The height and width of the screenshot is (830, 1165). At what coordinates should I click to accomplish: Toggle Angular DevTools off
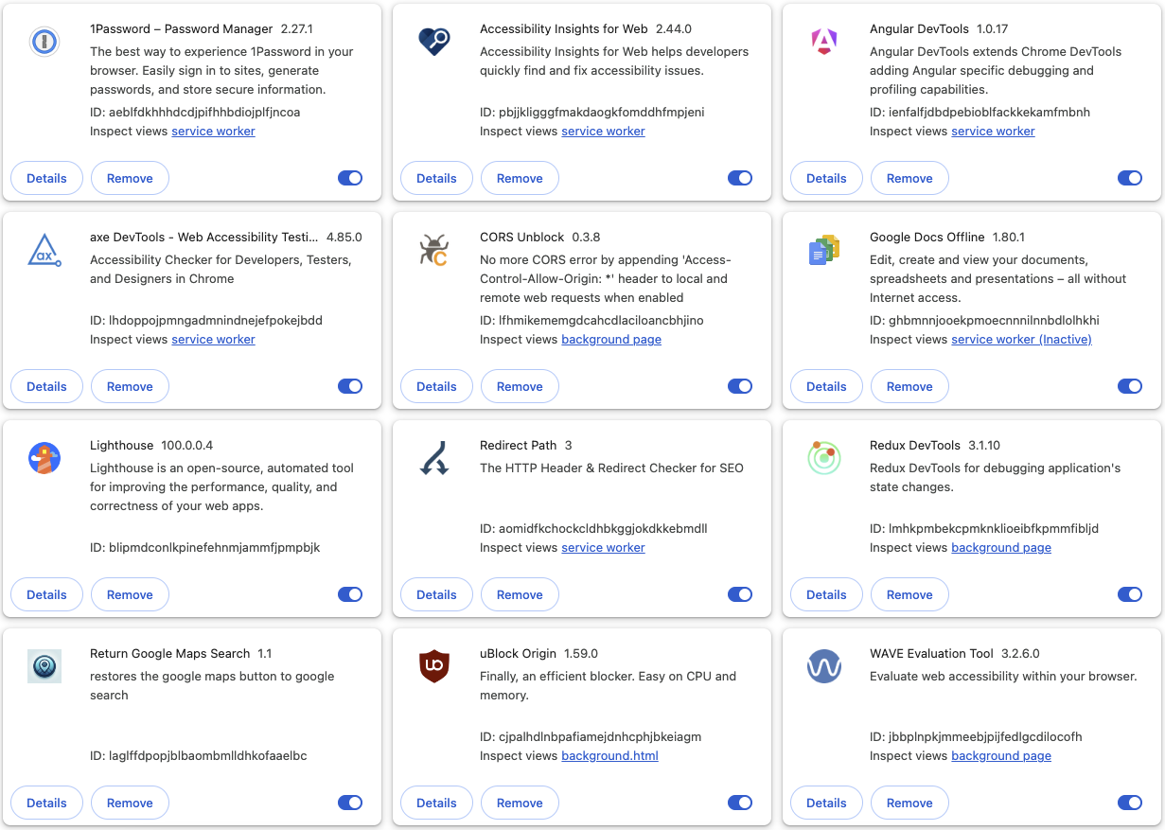[x=1130, y=178]
